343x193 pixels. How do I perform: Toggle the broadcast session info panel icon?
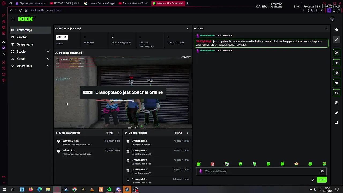coord(337,93)
